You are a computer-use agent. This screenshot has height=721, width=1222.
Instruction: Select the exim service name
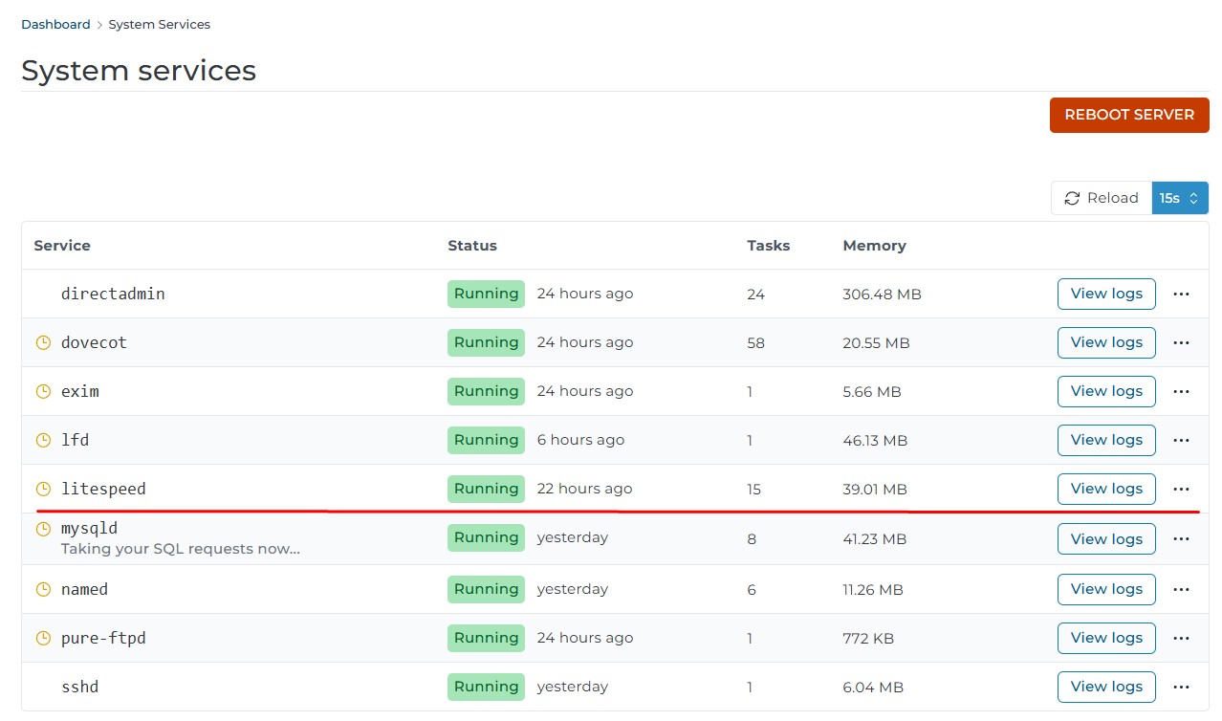(x=80, y=391)
